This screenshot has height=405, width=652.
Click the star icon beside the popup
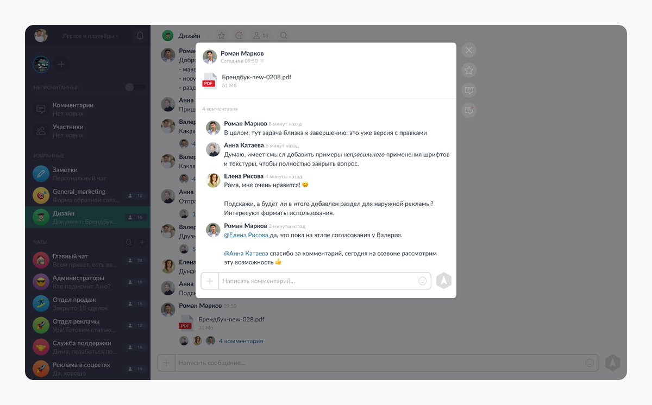click(x=469, y=70)
